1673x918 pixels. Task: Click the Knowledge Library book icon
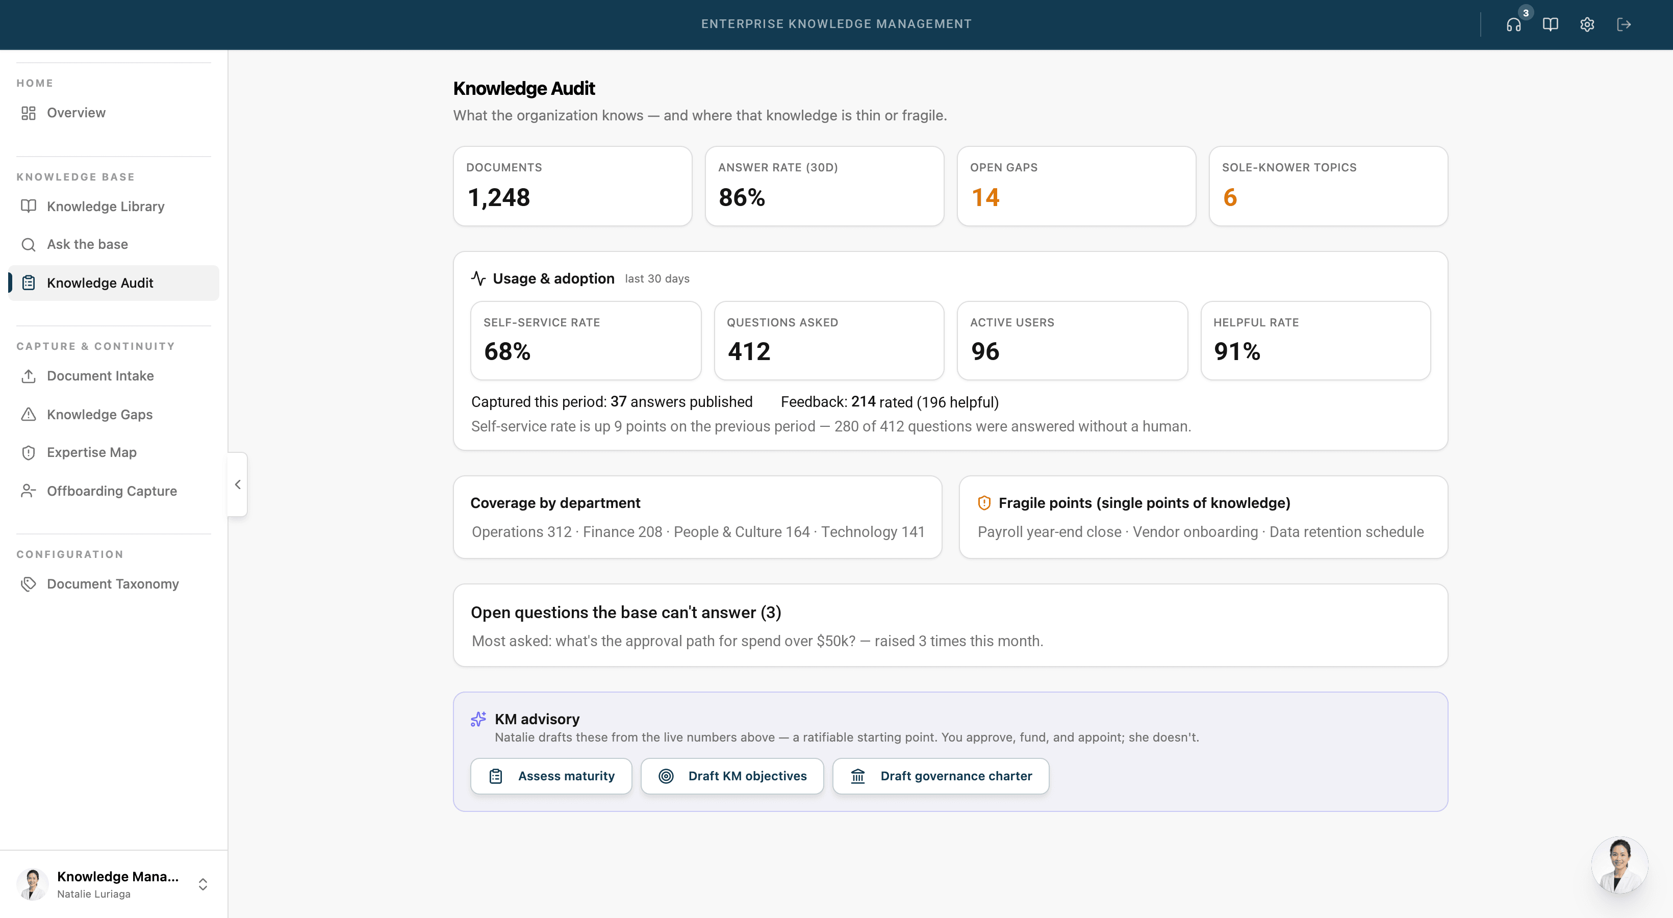tap(29, 207)
